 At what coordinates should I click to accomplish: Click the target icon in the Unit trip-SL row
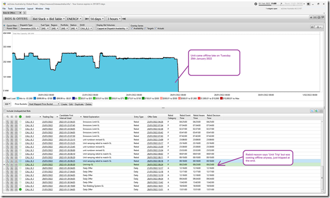pyautogui.click(x=16, y=165)
